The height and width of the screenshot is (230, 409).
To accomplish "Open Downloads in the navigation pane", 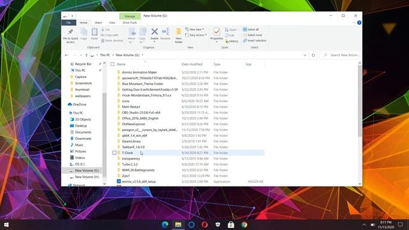I will pos(83,139).
